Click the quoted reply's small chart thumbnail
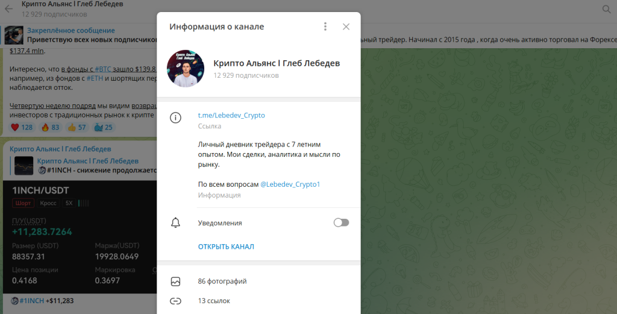This screenshot has height=314, width=617. click(24, 166)
